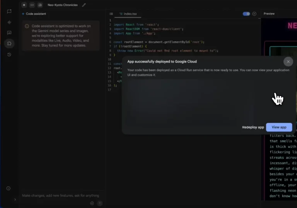Click line number 17 in editor gutter
This screenshot has height=208, width=297.
(109, 90)
